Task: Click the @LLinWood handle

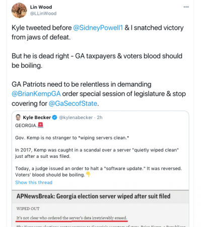Action: [x=43, y=14]
